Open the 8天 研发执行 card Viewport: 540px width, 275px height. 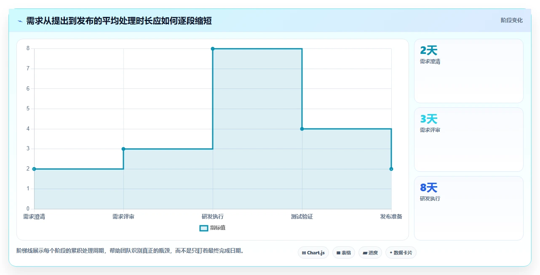click(x=469, y=208)
